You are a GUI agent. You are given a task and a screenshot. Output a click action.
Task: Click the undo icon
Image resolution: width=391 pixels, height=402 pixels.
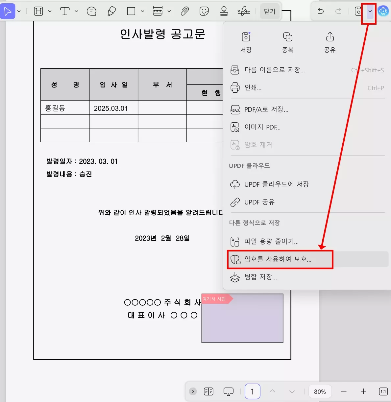click(320, 11)
